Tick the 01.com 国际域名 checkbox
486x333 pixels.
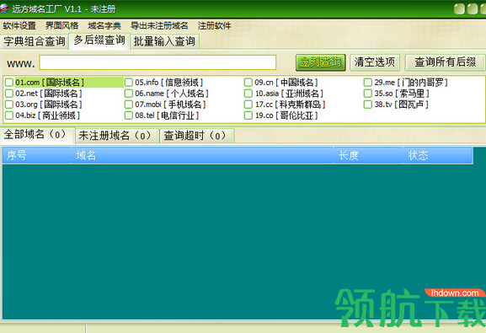[9, 83]
